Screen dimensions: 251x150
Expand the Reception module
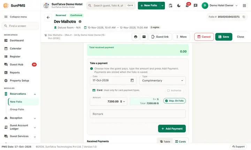tap(35, 118)
